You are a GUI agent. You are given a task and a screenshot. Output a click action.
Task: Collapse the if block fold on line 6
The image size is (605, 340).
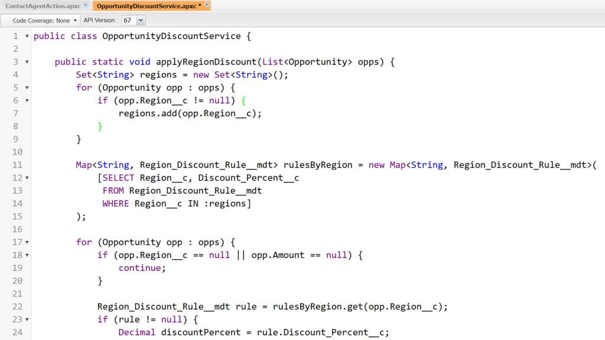click(x=27, y=100)
